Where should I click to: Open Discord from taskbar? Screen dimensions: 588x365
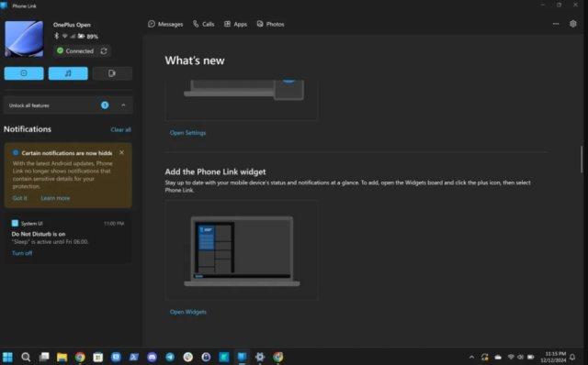point(152,357)
